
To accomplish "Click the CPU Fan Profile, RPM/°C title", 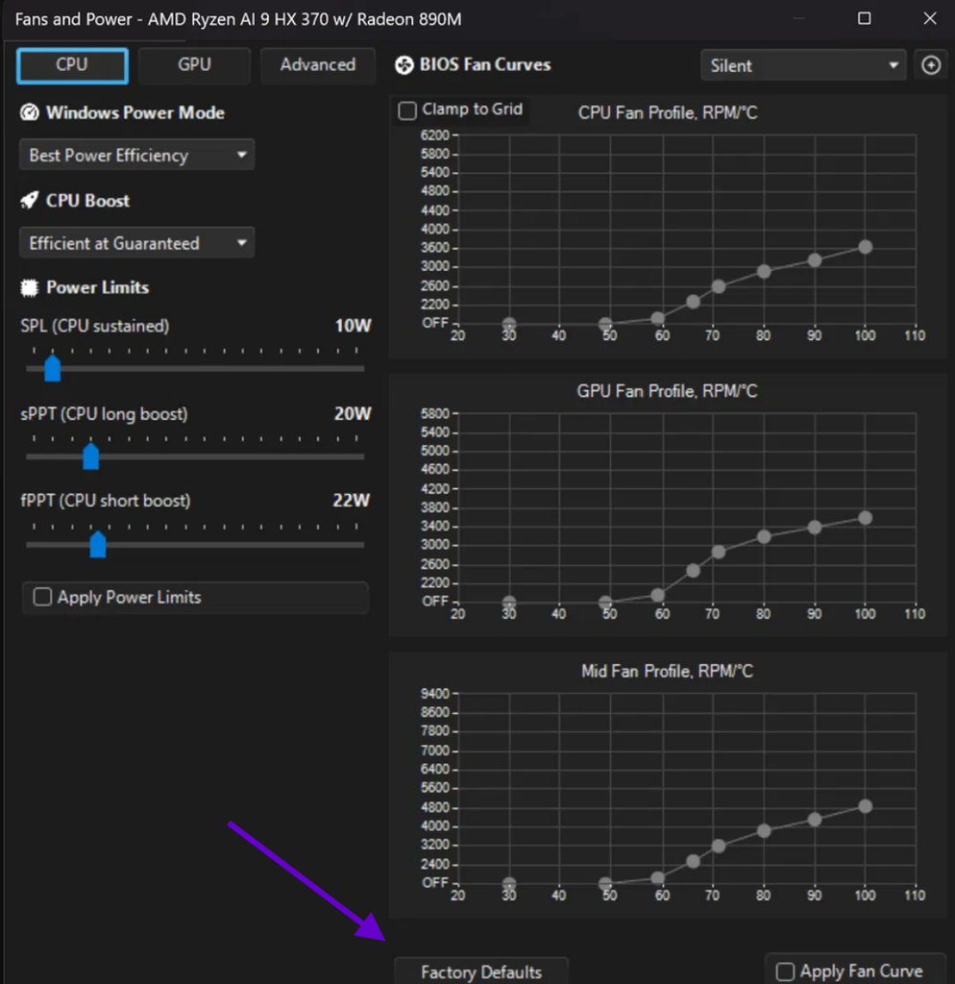I will pyautogui.click(x=668, y=113).
